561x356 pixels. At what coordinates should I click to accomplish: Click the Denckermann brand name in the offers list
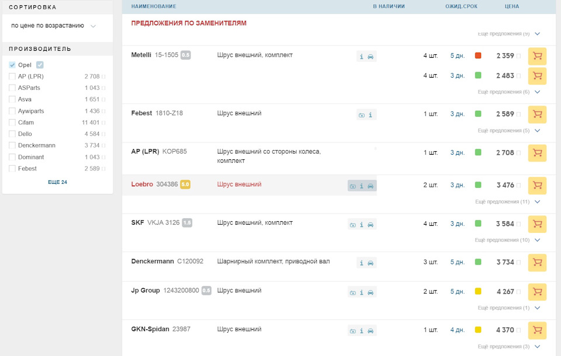click(153, 261)
